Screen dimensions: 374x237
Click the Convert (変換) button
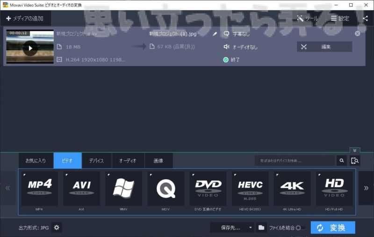pos(333,228)
